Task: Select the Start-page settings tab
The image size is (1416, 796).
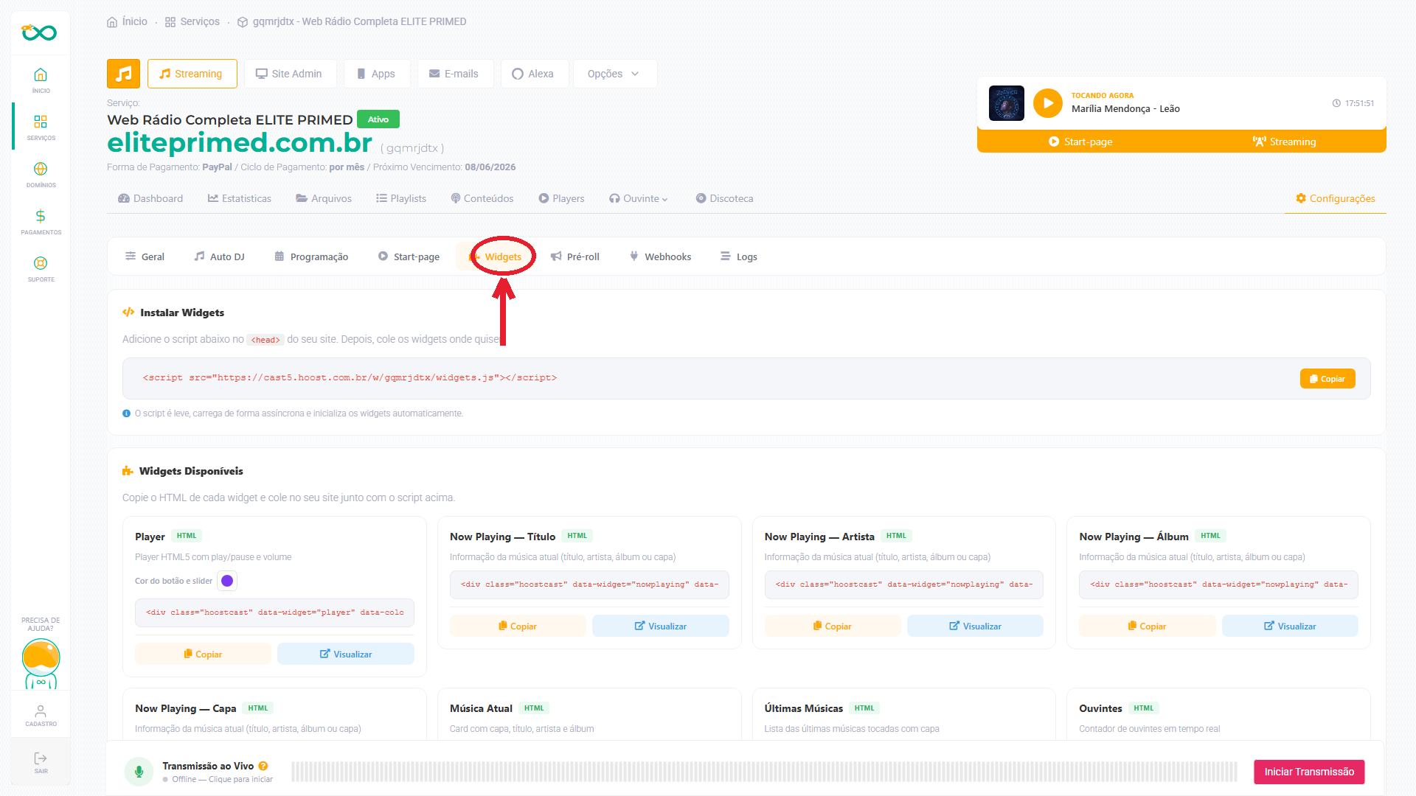Action: [409, 256]
